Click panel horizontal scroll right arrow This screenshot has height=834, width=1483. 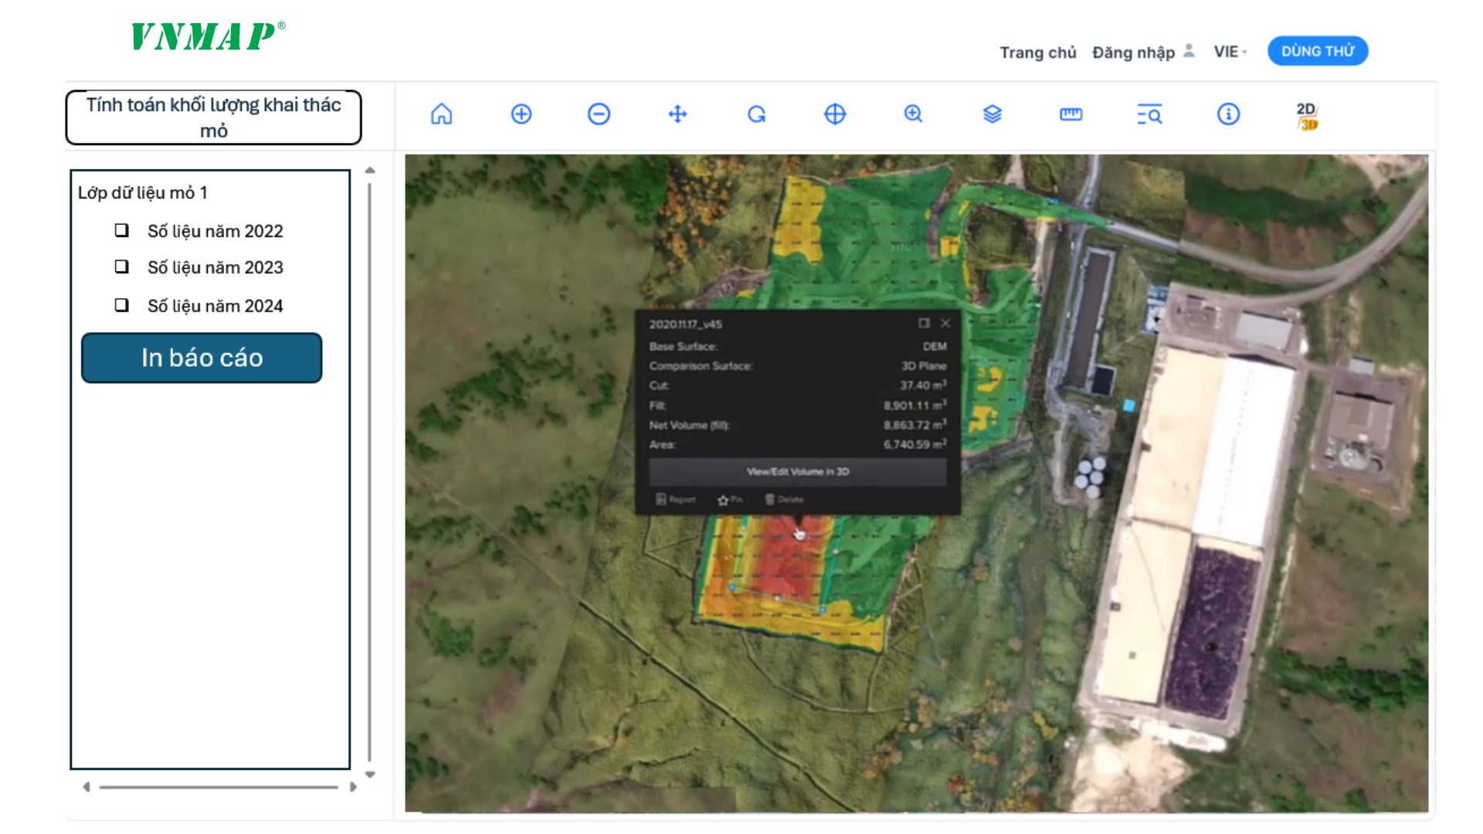pos(353,787)
